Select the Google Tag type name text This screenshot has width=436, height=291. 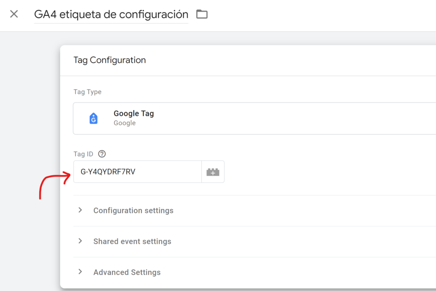[134, 114]
